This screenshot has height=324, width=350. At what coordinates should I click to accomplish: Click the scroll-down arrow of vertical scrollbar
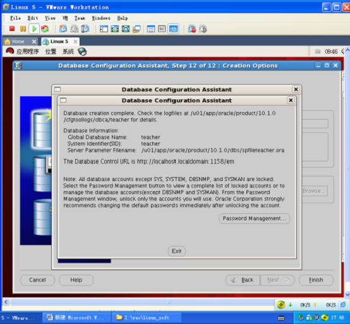point(347,294)
